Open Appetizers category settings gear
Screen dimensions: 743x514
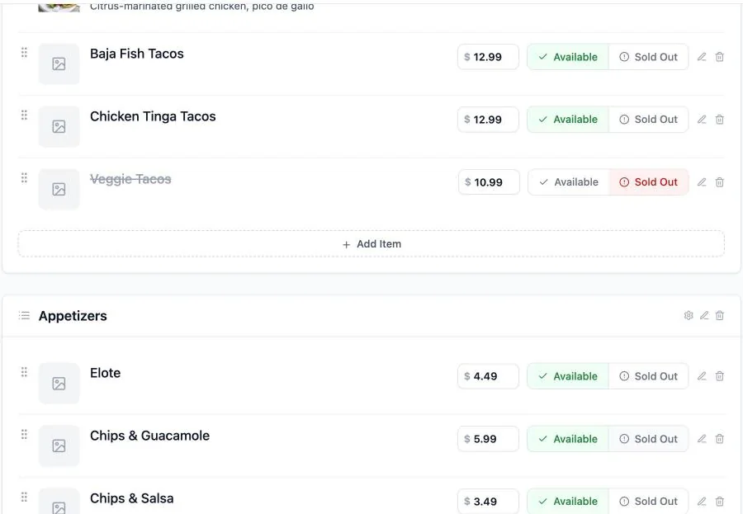coord(689,315)
